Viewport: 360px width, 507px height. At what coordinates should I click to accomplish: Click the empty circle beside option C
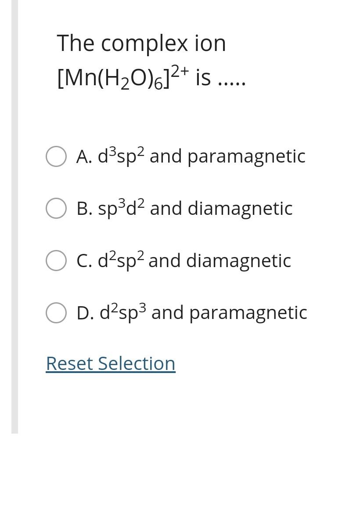[56, 260]
